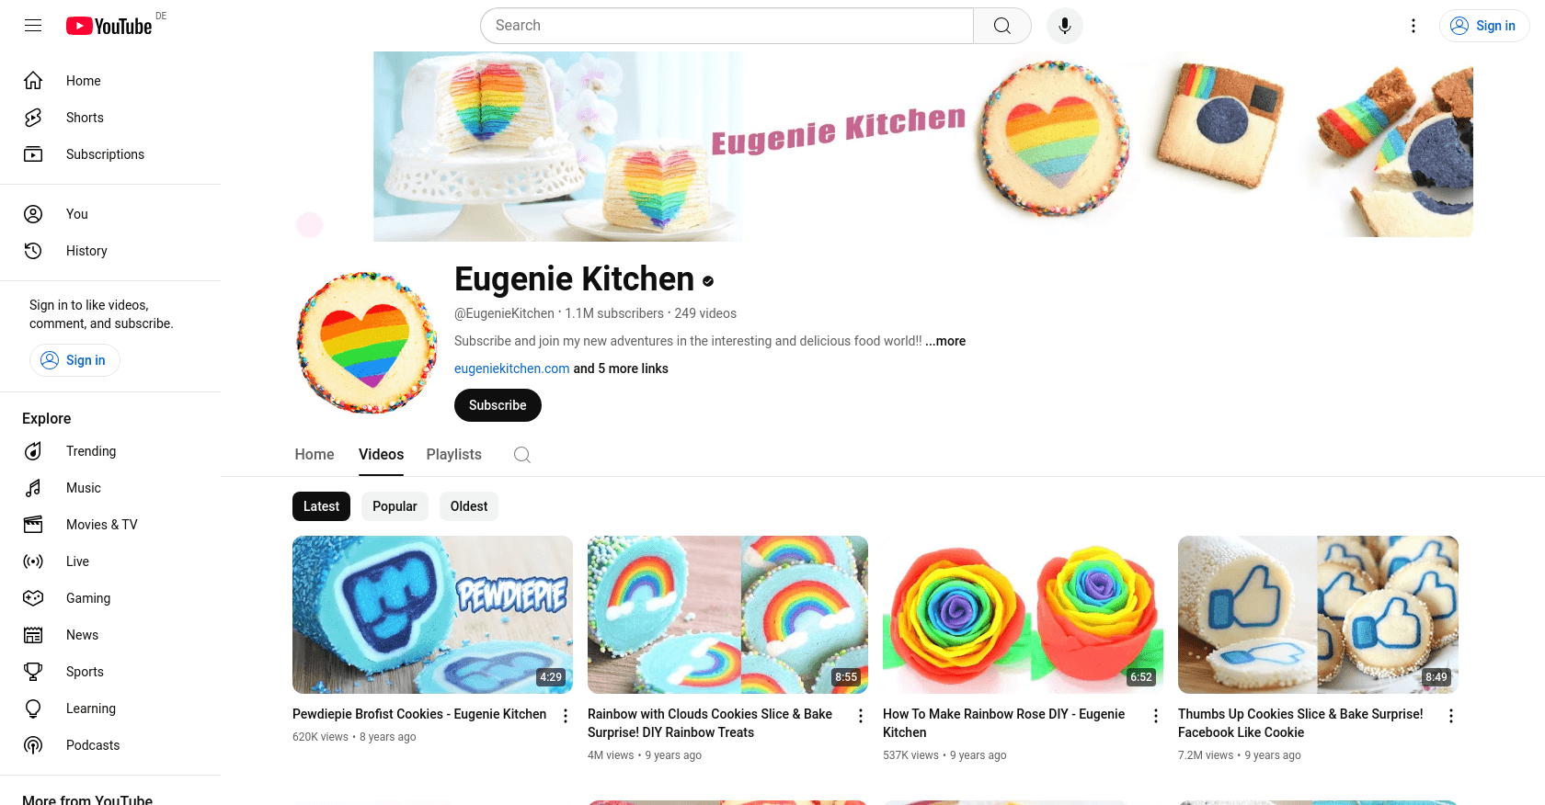Switch to the Playlists tab
The width and height of the screenshot is (1545, 805).
pyautogui.click(x=454, y=455)
